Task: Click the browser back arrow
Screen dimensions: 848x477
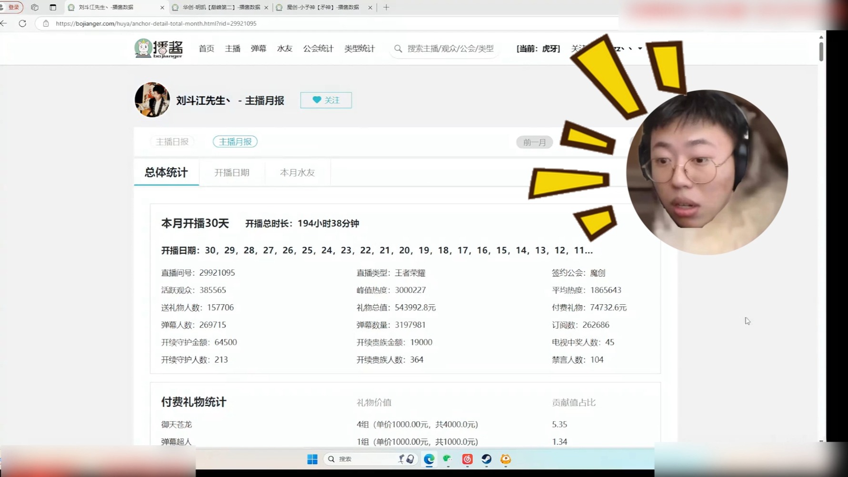Action: [4, 23]
